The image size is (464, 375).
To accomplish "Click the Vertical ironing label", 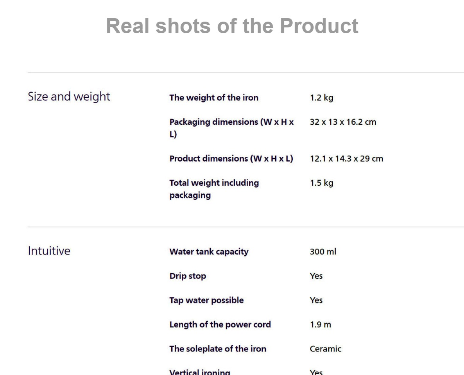I will pyautogui.click(x=200, y=372).
